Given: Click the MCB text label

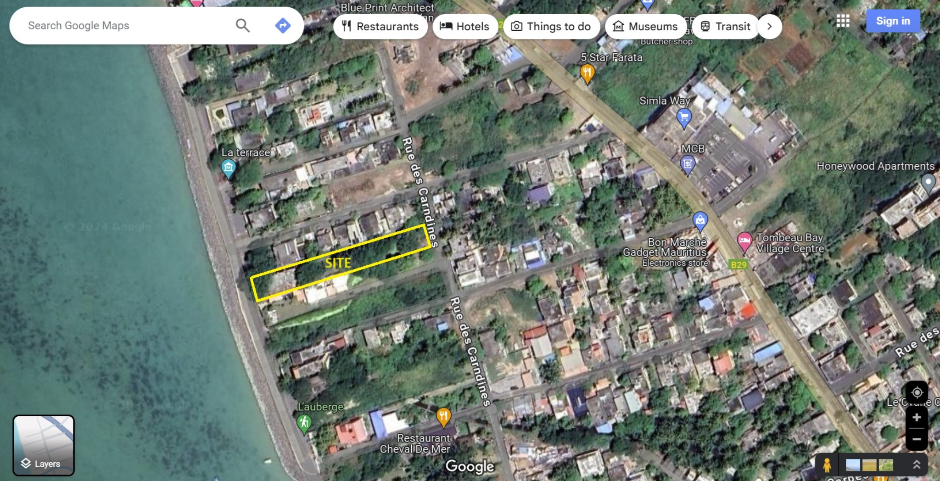Looking at the screenshot, I should 693,149.
